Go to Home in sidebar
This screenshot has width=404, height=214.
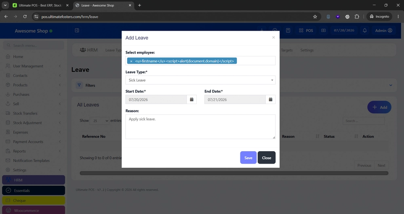coord(34,56)
